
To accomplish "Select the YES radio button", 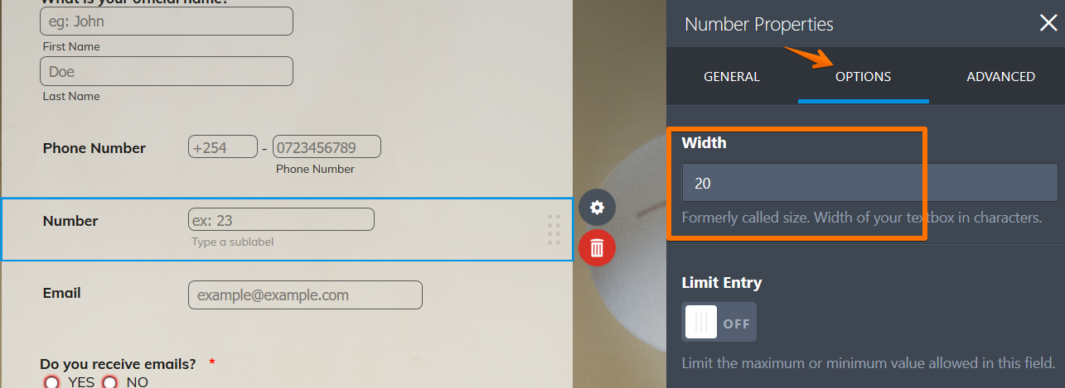I will click(52, 382).
